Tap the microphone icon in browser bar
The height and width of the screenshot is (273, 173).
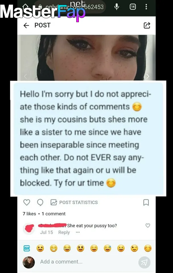[117, 7]
